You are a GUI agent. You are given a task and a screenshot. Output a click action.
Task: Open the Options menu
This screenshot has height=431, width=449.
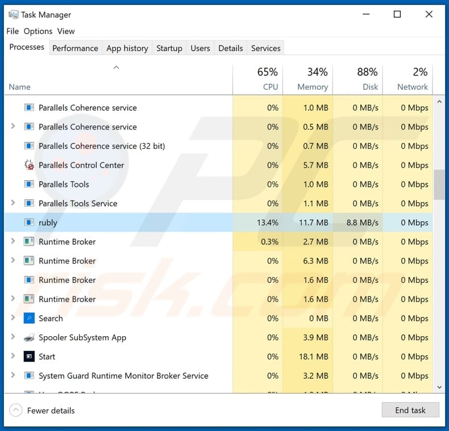pyautogui.click(x=38, y=31)
